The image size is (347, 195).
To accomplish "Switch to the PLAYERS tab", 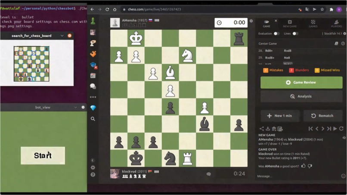I will [336, 24].
